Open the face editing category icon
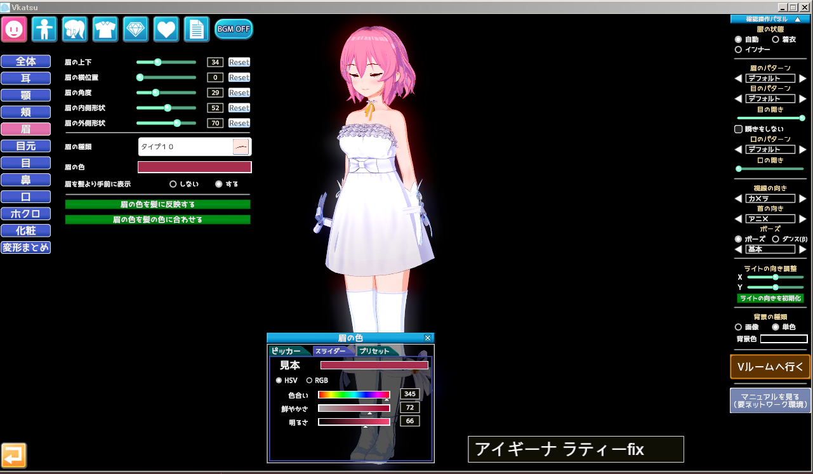Screen dimensions: 813x474 pyautogui.click(x=13, y=29)
